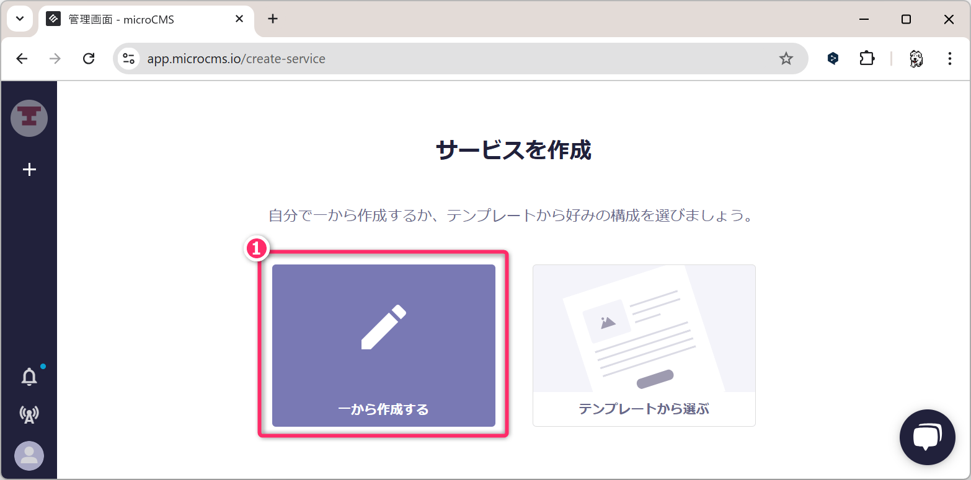Choose テンプレートから選ぶ card
This screenshot has height=480, width=971.
644,346
